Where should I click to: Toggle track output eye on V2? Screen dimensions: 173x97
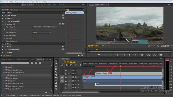click(x=76, y=74)
